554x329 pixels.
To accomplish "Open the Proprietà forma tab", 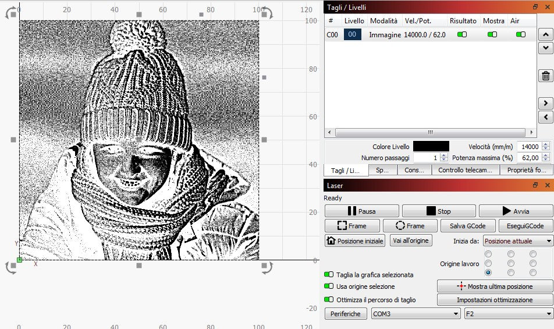I will [x=527, y=170].
